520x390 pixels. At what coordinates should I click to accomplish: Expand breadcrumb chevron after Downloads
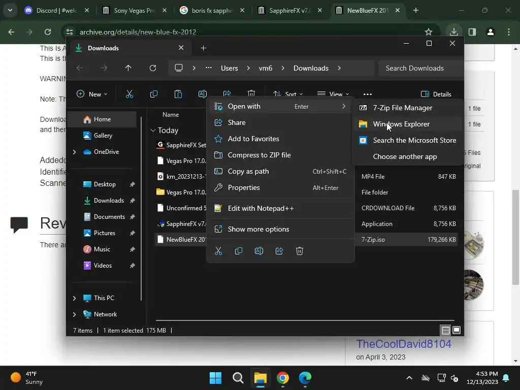coord(339,68)
